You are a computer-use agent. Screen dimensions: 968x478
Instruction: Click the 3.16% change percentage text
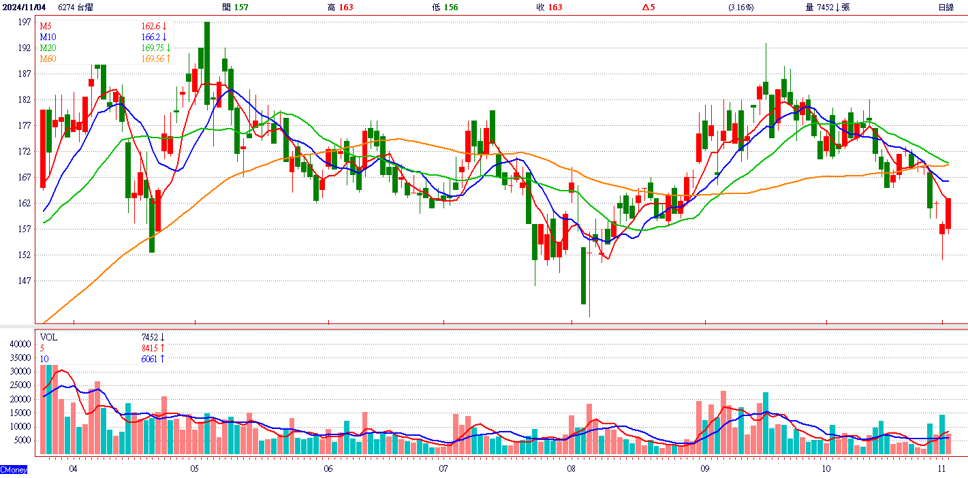coord(740,7)
